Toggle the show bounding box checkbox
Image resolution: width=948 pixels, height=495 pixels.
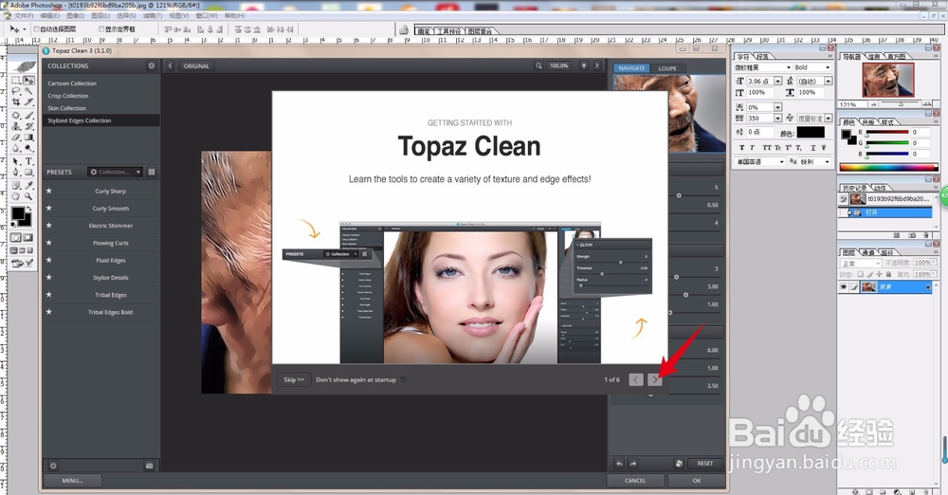(101, 28)
